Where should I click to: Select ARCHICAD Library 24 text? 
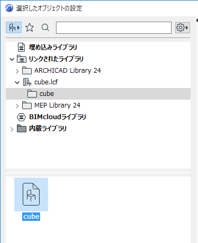point(68,71)
